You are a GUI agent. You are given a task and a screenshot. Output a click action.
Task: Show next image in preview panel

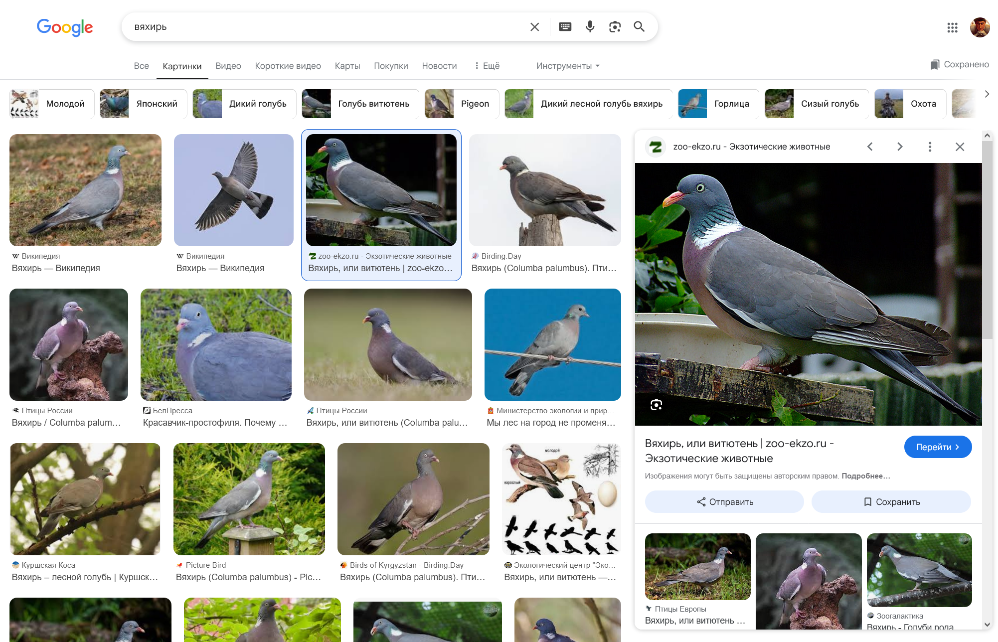point(900,147)
